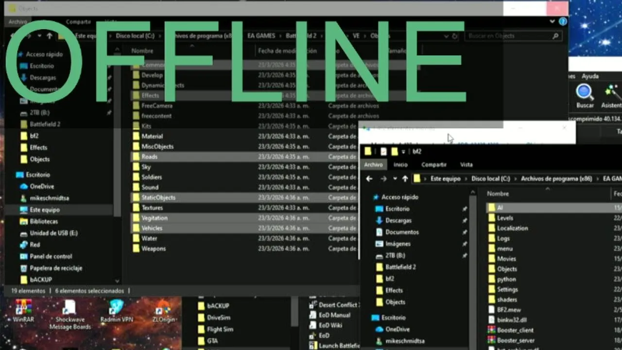Viewport: 622px width, 350px height.
Task: Select OneDrive in Objects window sidebar
Action: tap(42, 187)
